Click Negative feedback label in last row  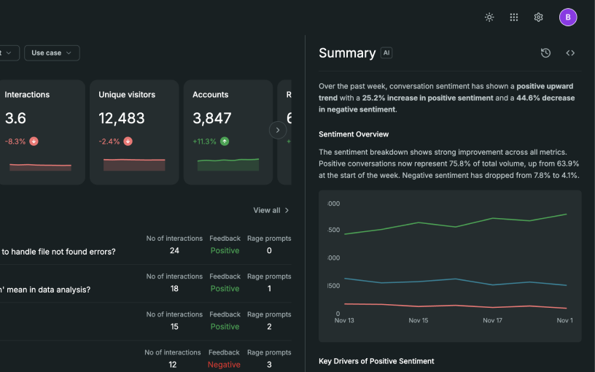[x=224, y=365]
